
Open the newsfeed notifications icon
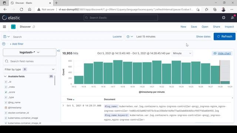233,18
